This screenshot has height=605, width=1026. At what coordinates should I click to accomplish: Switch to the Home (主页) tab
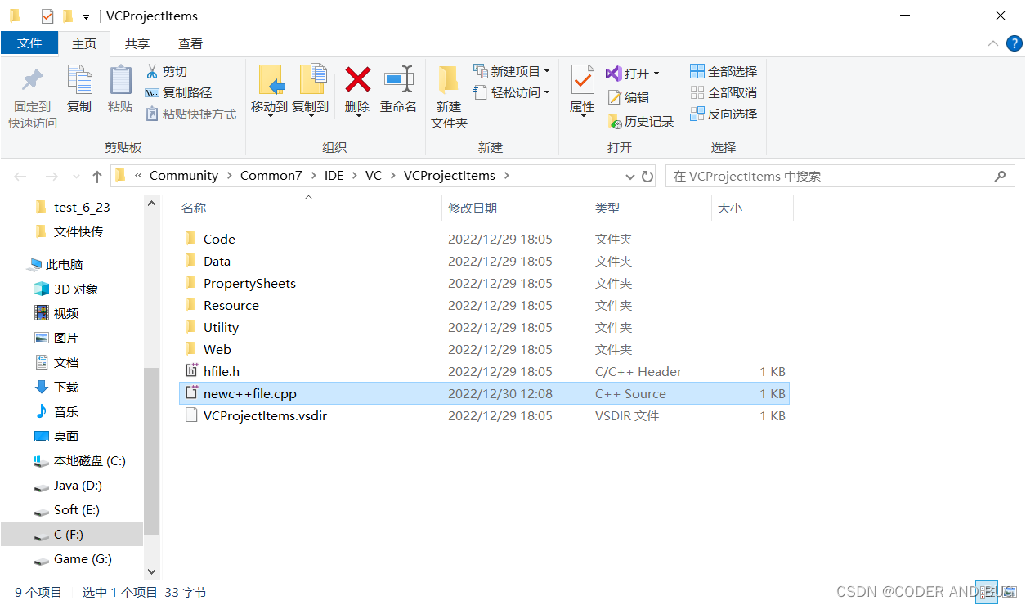pos(84,43)
